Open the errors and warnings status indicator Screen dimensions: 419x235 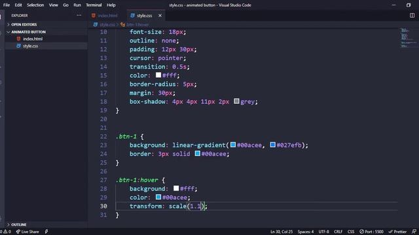pos(6,232)
